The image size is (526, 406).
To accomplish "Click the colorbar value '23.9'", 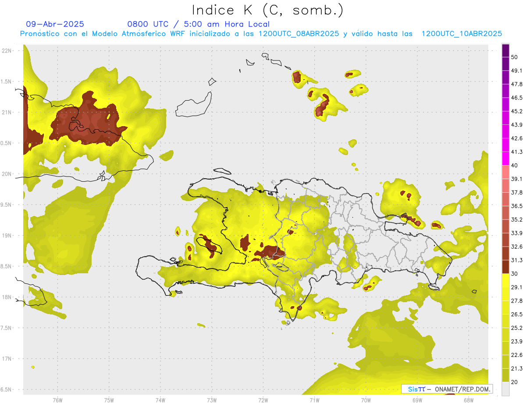I will pyautogui.click(x=517, y=342).
